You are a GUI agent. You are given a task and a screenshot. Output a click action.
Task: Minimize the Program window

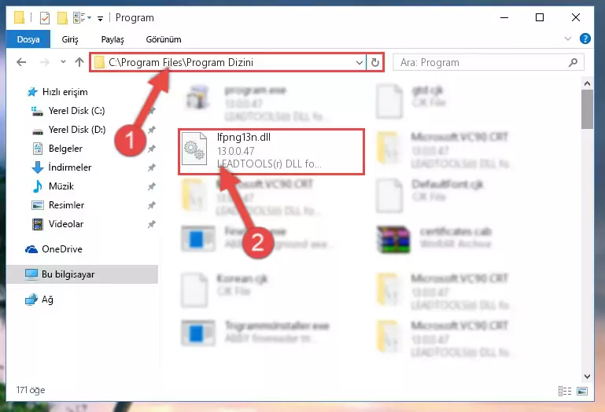click(x=504, y=17)
